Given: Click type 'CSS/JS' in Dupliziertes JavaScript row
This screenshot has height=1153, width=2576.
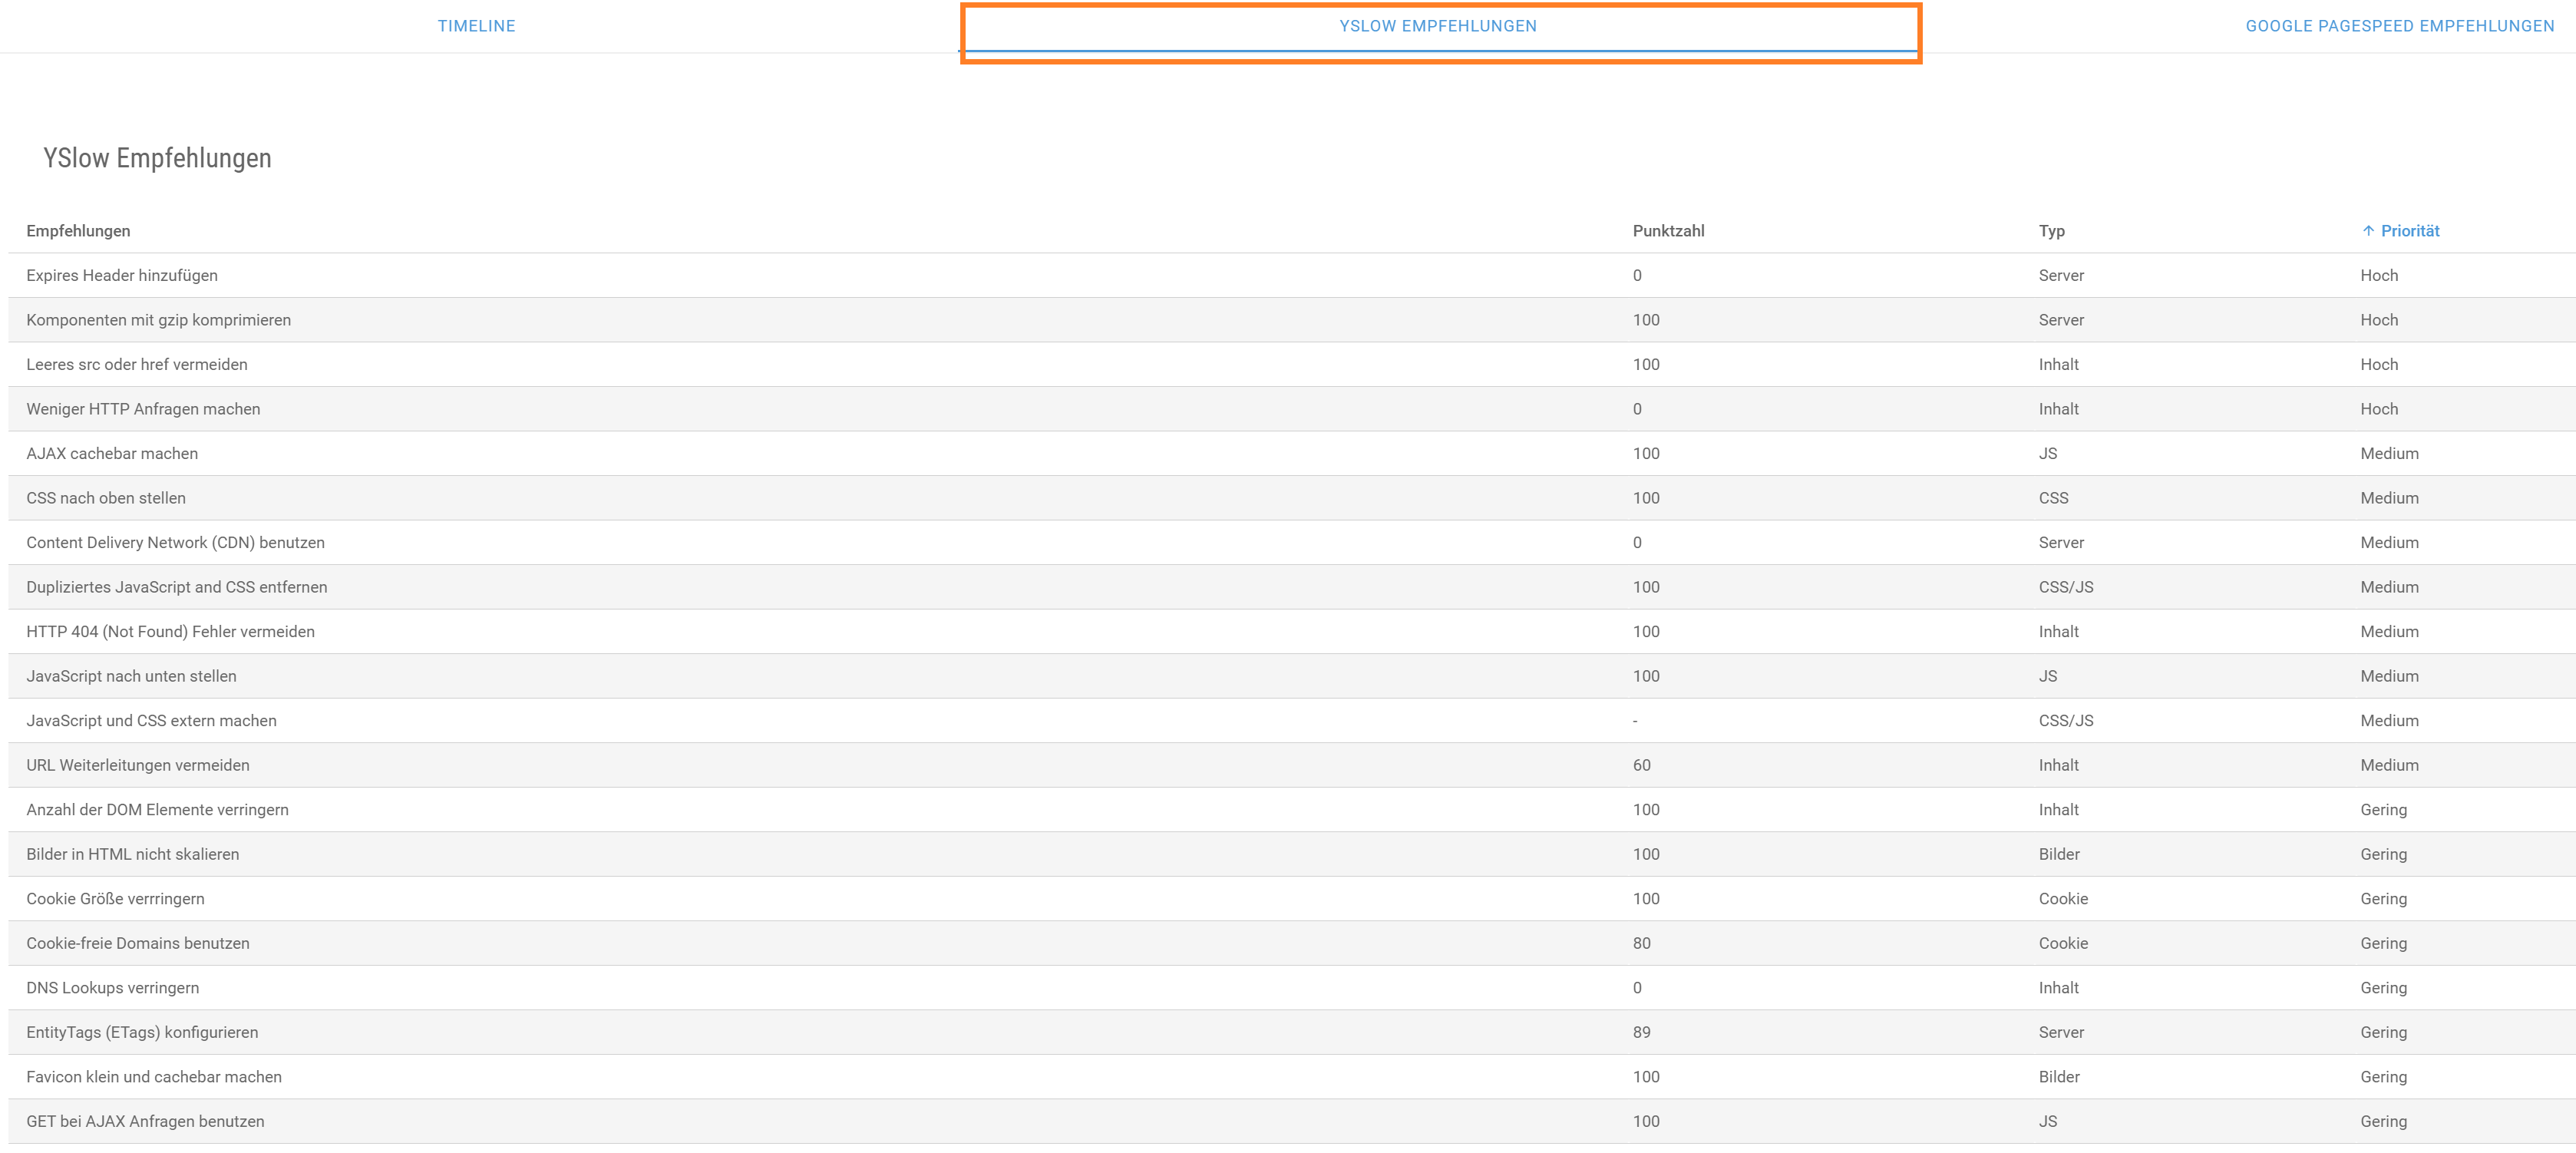Looking at the screenshot, I should tap(2065, 587).
